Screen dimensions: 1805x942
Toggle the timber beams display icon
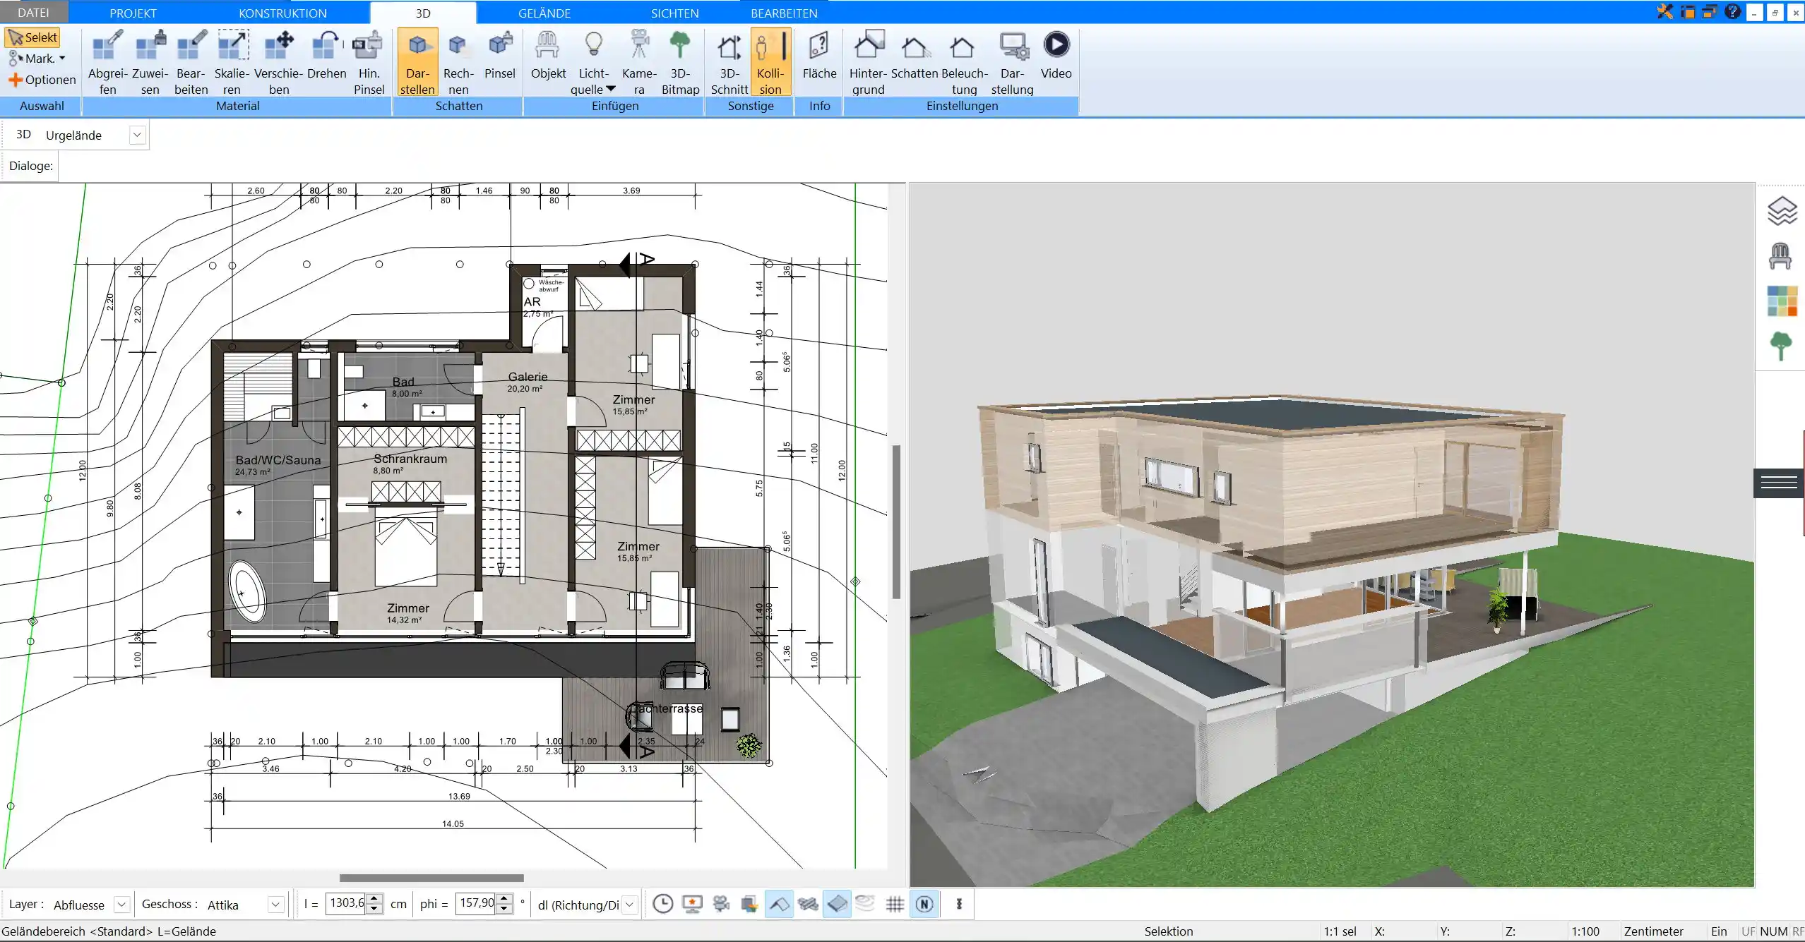click(808, 904)
